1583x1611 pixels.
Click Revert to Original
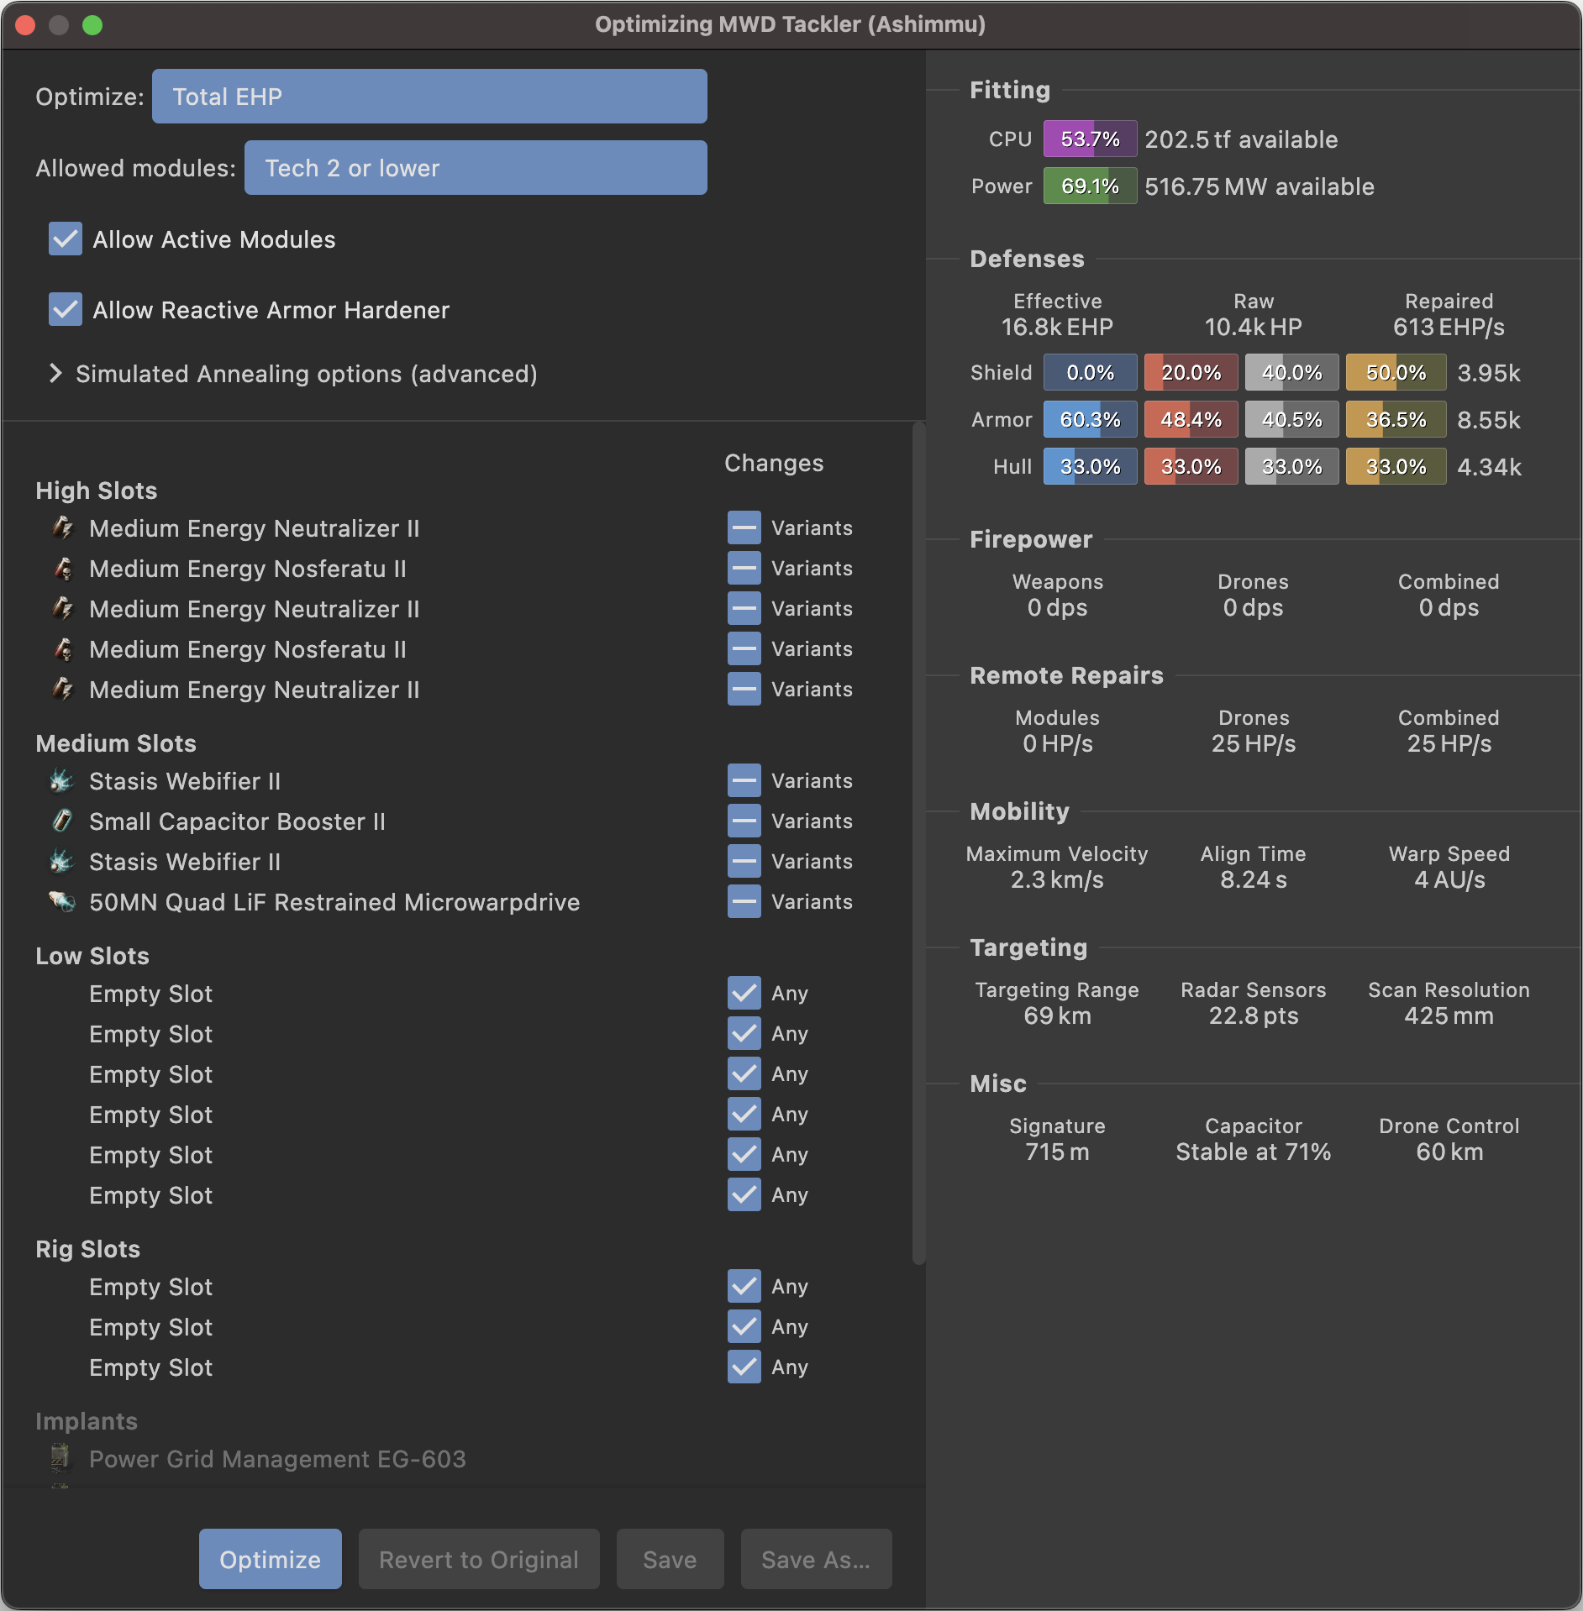(x=479, y=1559)
